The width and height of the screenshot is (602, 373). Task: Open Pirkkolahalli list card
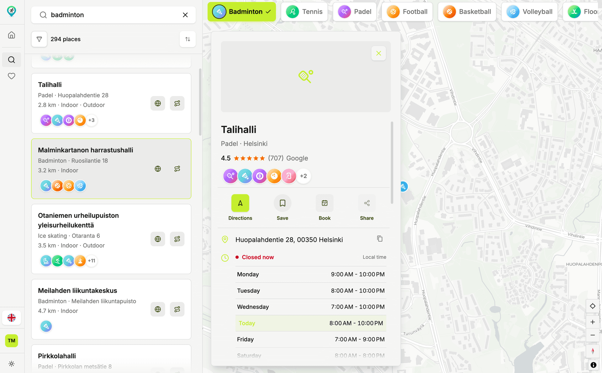(111, 359)
